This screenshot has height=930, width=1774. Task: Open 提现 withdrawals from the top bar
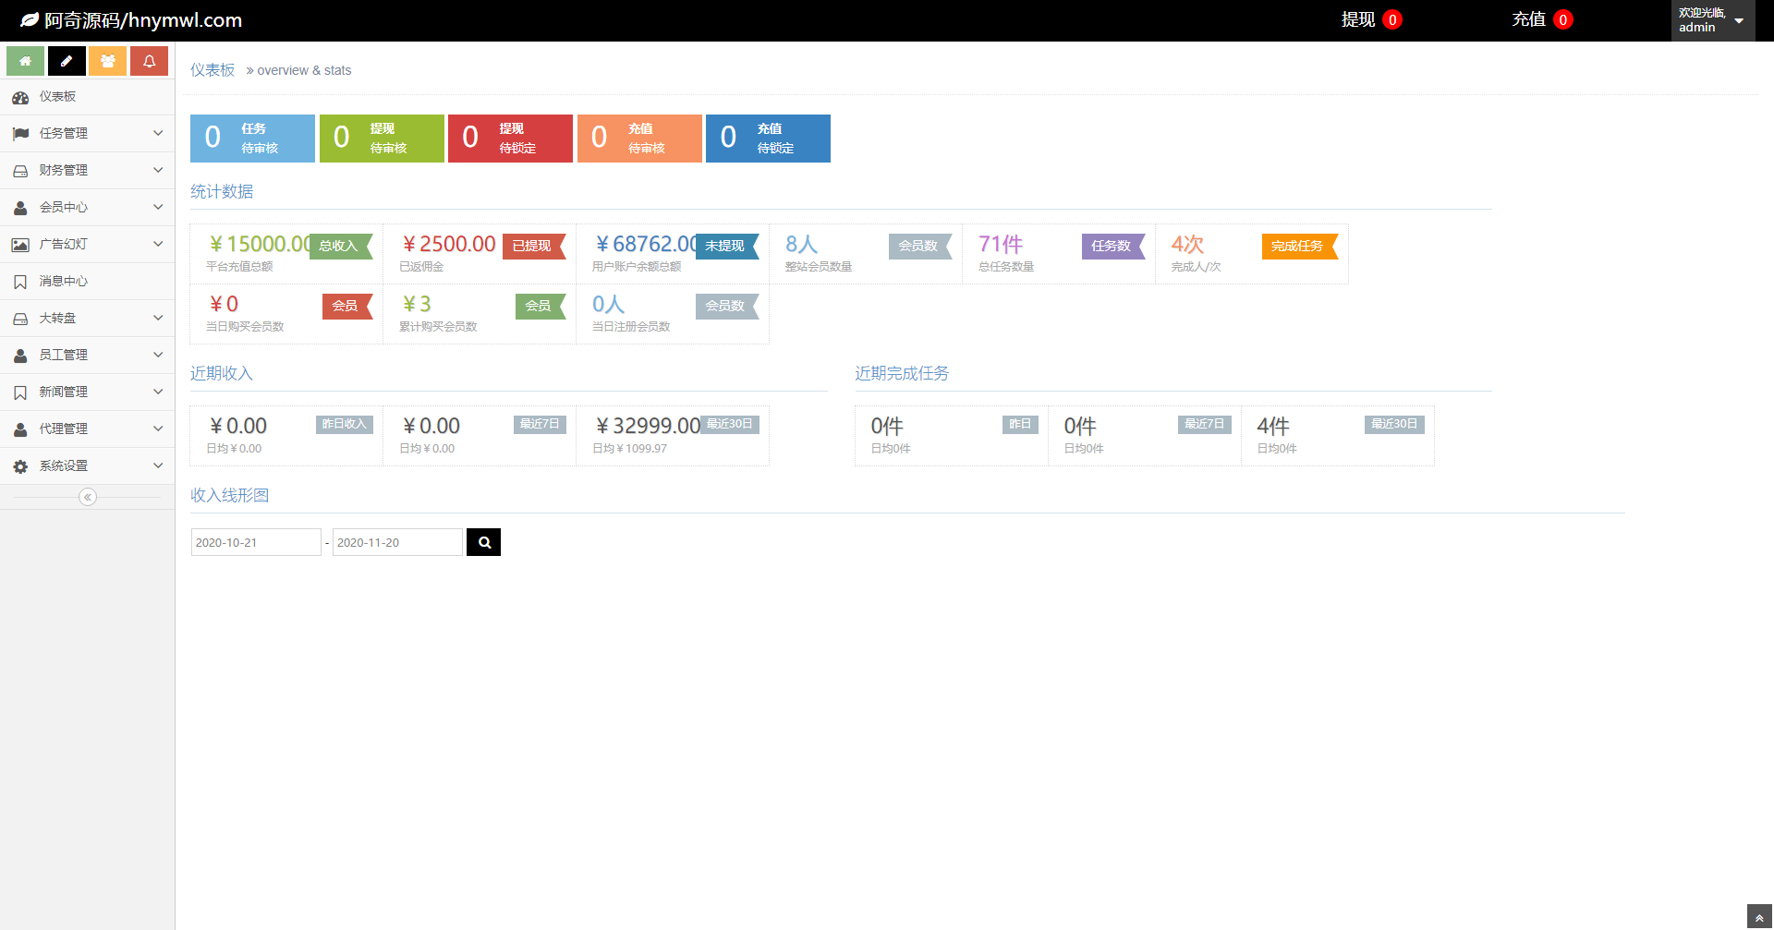(x=1358, y=18)
